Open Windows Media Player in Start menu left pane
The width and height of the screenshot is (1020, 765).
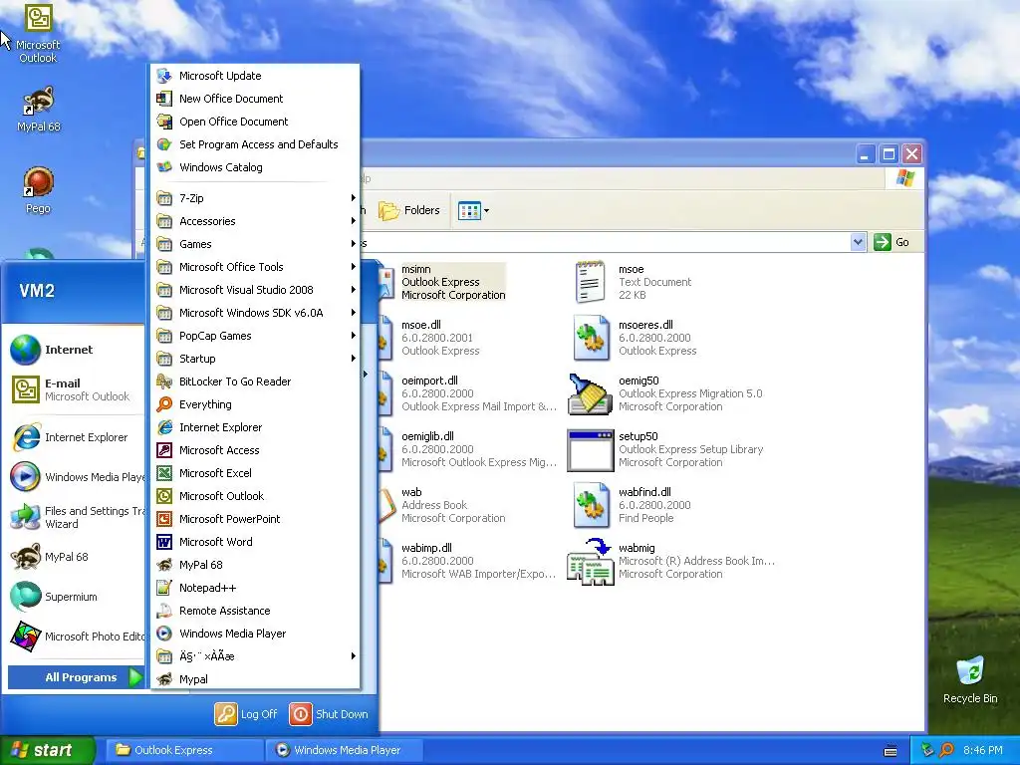tap(75, 477)
